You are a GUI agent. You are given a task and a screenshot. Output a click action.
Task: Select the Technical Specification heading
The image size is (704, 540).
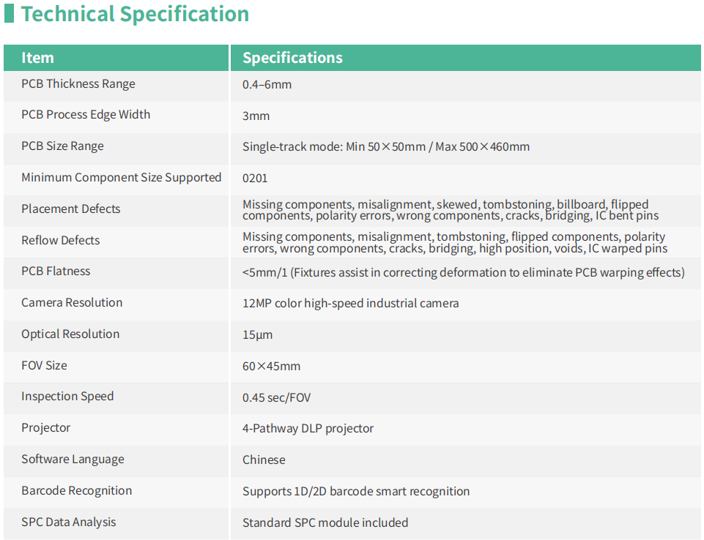pyautogui.click(x=135, y=14)
